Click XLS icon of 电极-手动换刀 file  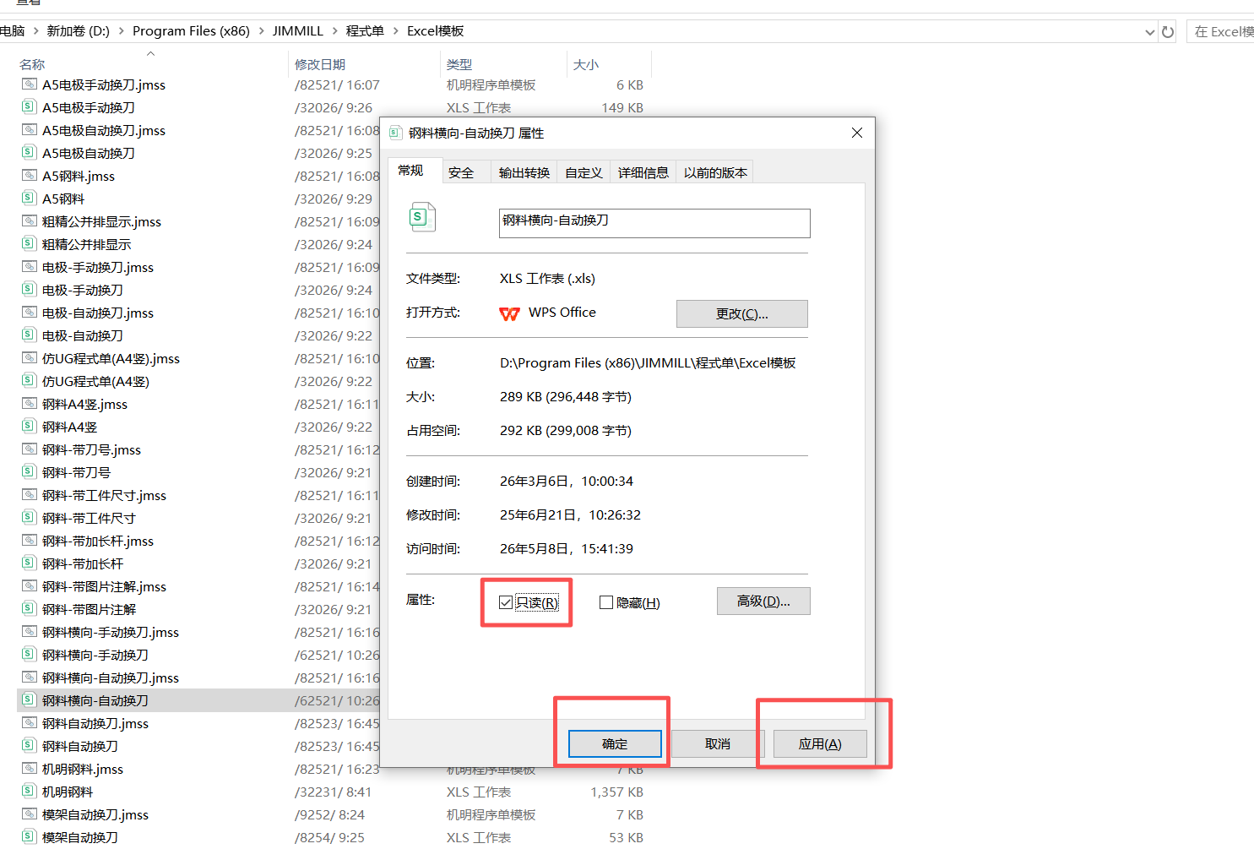click(30, 290)
